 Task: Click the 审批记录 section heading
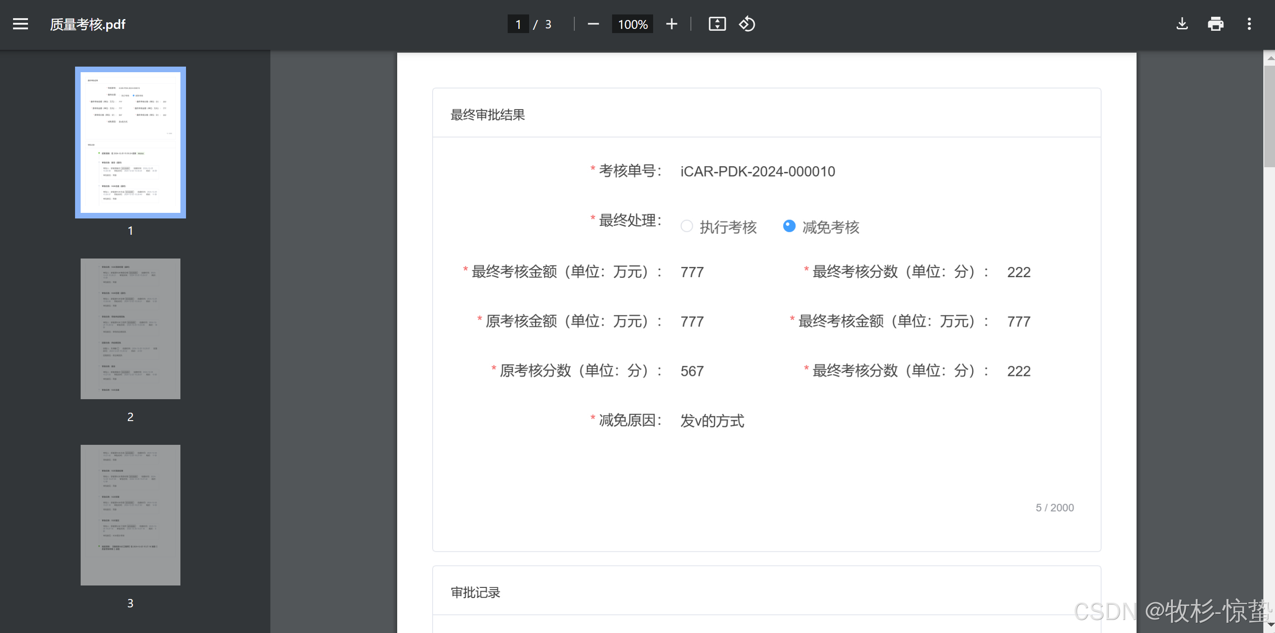point(475,592)
